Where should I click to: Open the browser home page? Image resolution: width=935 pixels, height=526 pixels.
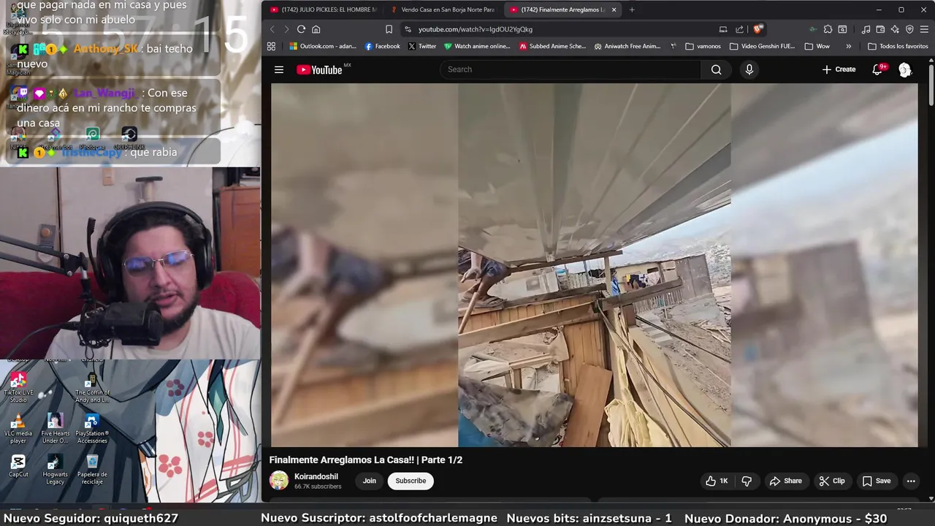[316, 29]
